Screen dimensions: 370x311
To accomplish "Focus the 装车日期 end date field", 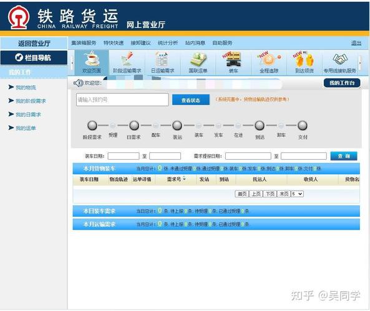I will pos(165,156).
